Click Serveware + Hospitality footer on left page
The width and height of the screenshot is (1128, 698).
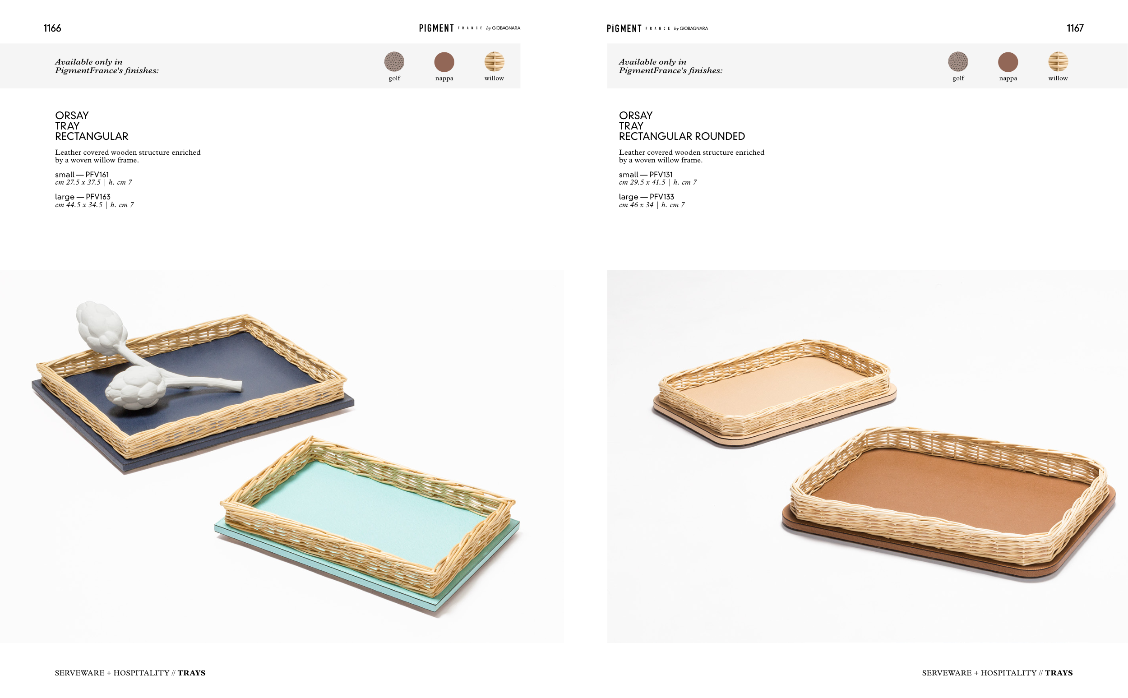click(x=112, y=673)
